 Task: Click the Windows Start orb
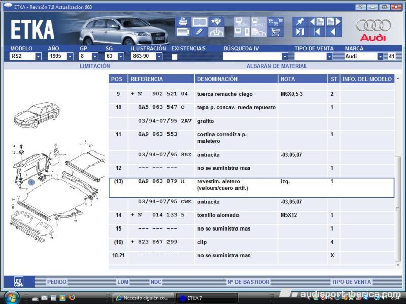[11, 297]
